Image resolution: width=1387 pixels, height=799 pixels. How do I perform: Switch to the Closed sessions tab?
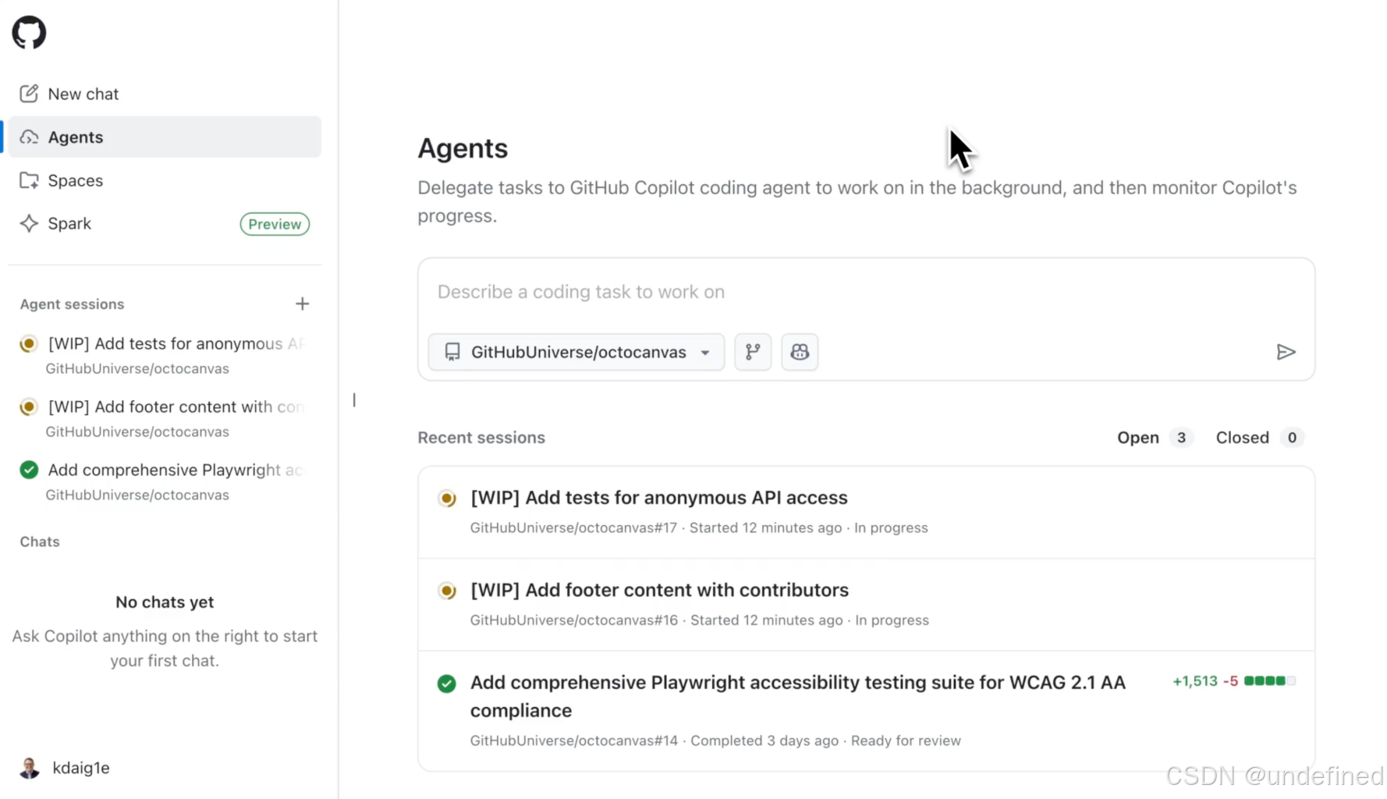pyautogui.click(x=1259, y=438)
